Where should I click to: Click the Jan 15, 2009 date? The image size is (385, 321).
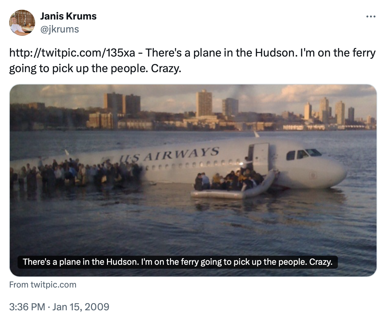coord(81,307)
